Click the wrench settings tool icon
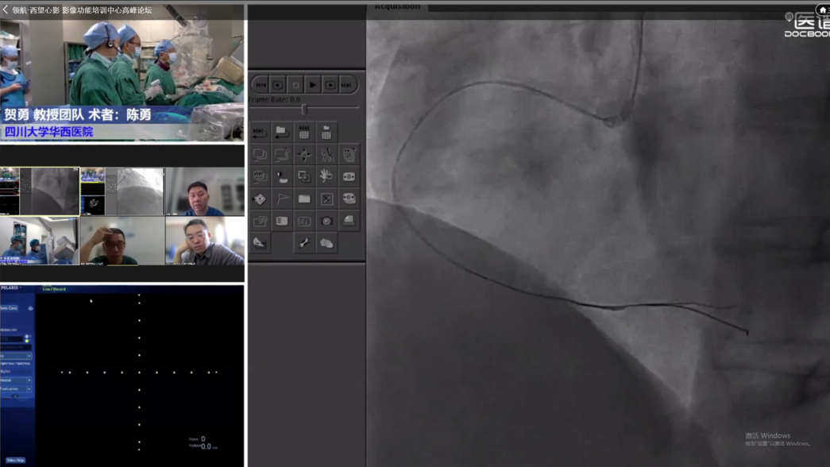Viewport: 830px width, 467px height. coord(304,243)
